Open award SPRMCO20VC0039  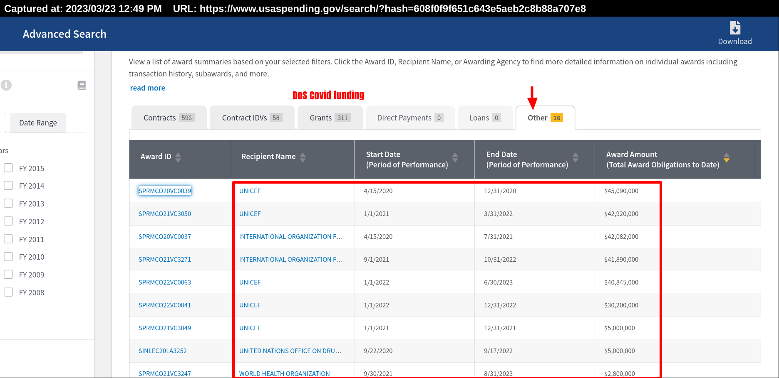coord(165,191)
